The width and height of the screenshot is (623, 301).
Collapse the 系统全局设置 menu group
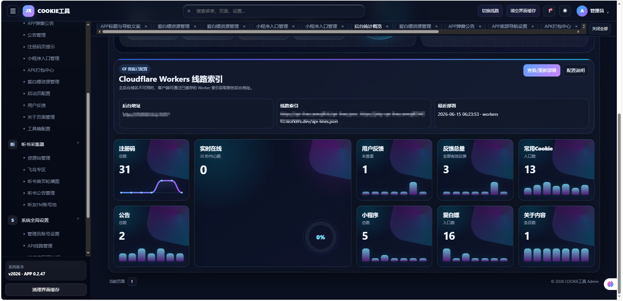click(x=78, y=219)
